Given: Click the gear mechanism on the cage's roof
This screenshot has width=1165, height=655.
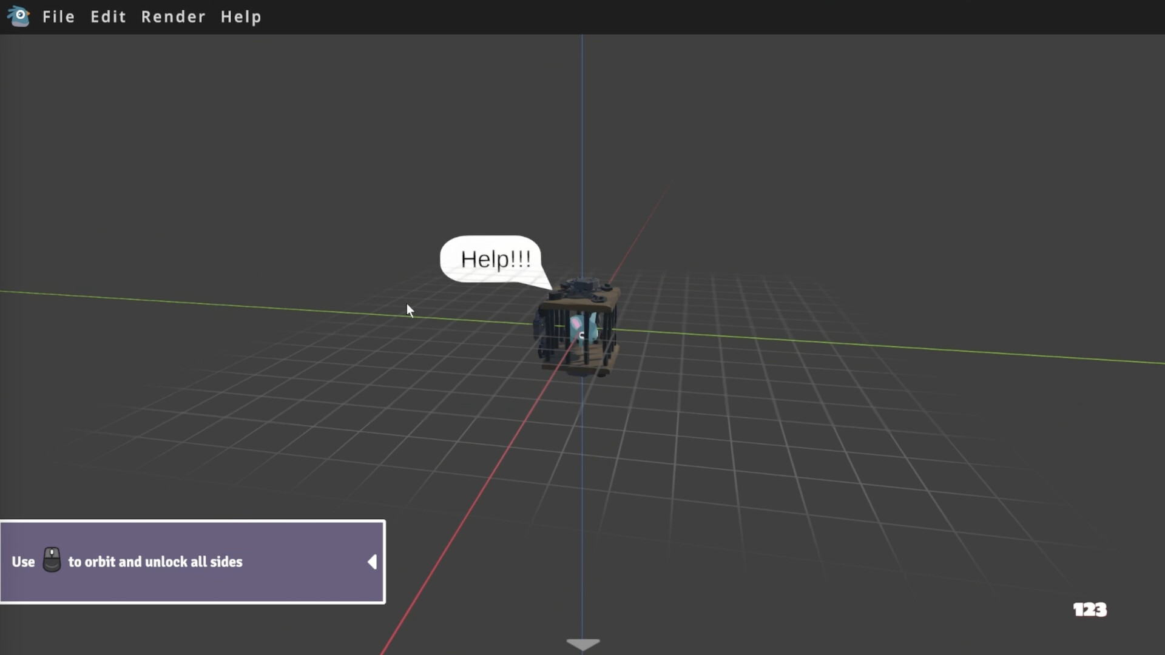Looking at the screenshot, I should (581, 284).
